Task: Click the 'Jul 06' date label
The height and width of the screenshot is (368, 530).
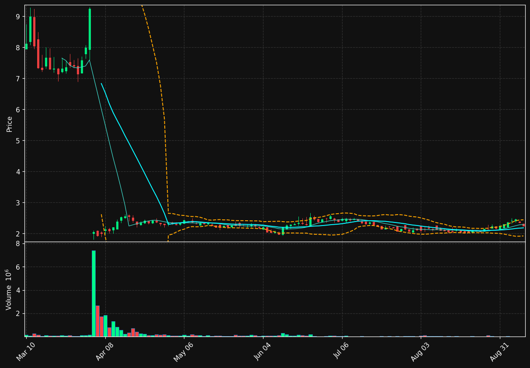Action: click(x=342, y=351)
